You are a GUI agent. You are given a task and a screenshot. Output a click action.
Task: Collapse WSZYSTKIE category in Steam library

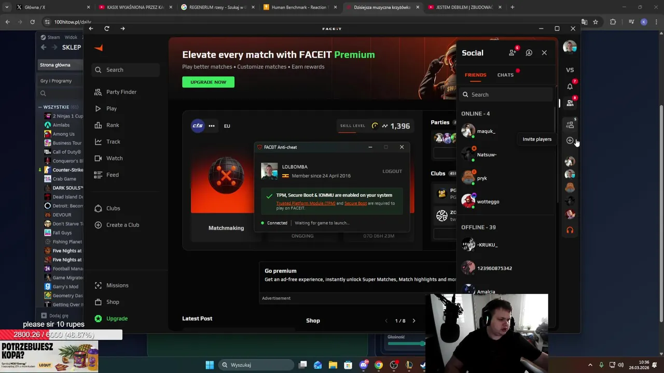click(x=40, y=107)
